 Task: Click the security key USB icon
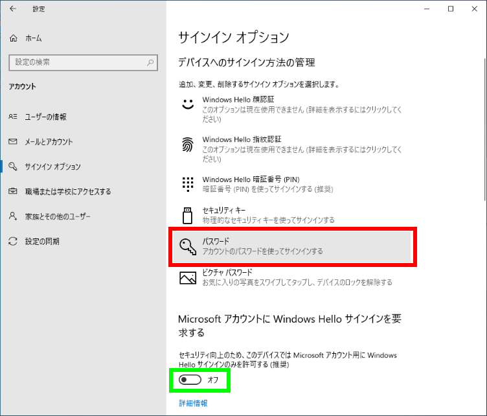[x=187, y=215]
